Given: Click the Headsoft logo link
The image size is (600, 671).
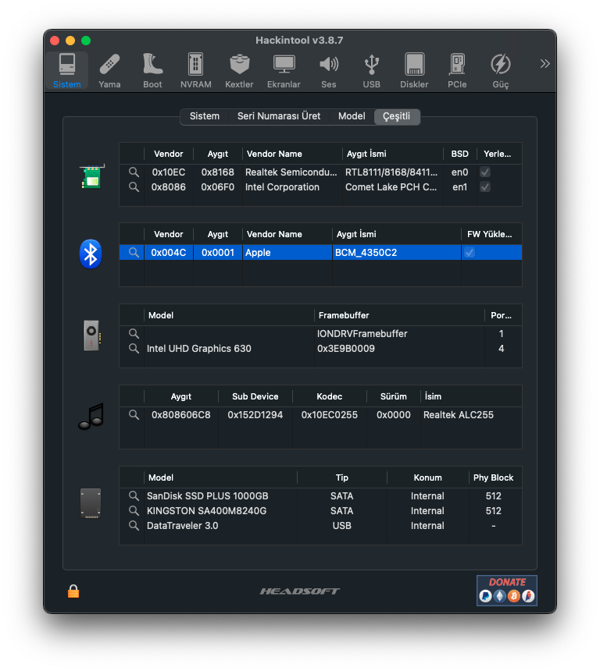Looking at the screenshot, I should click(300, 591).
